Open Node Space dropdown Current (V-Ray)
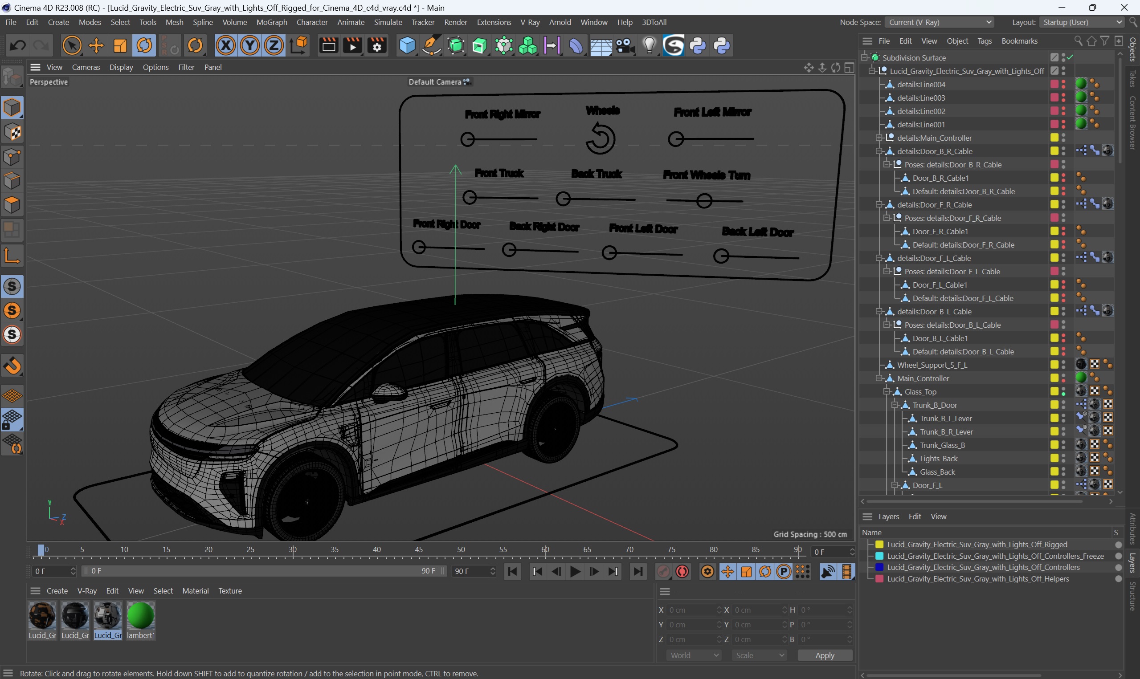This screenshot has width=1140, height=679. (x=940, y=22)
